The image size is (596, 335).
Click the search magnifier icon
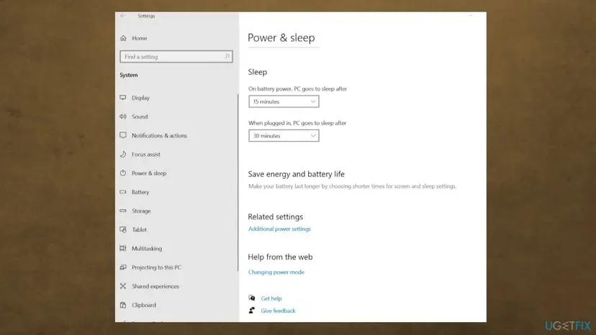(x=227, y=57)
